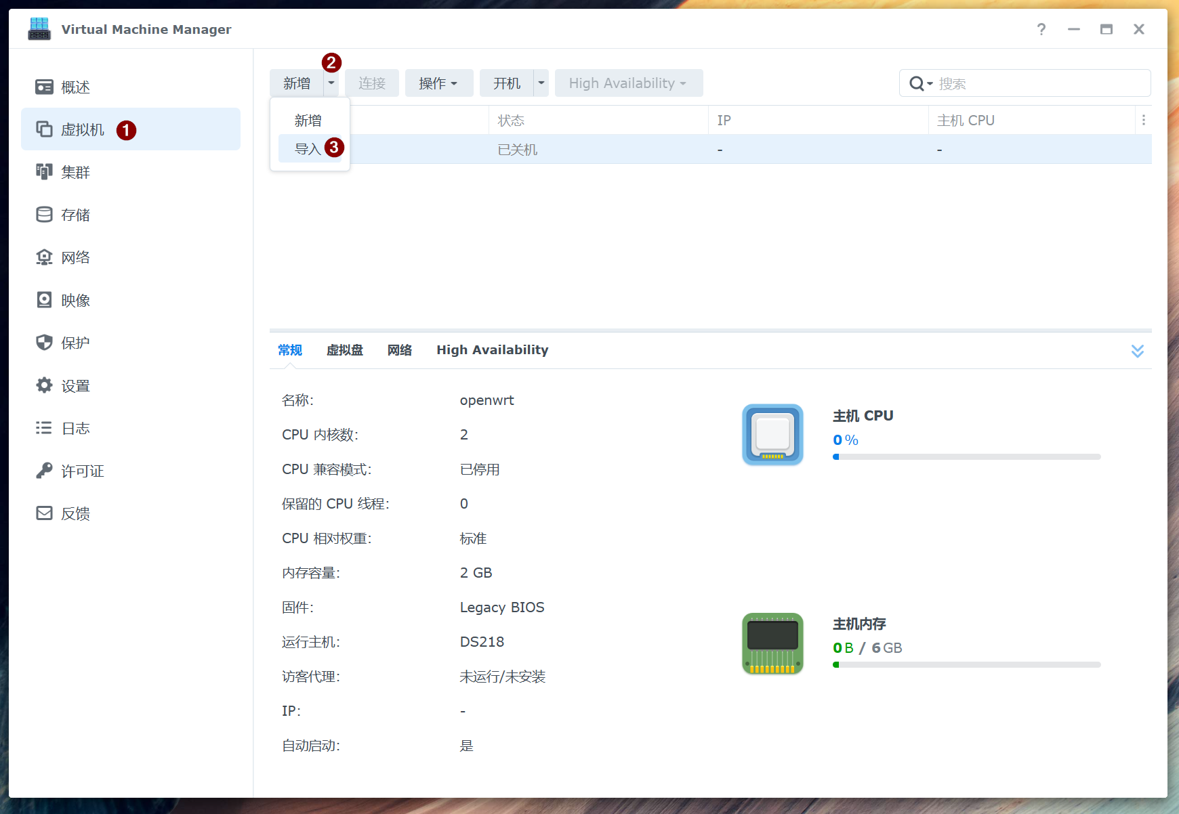1179x814 pixels.
Task: Click the 新增 (Add) button
Action: point(296,83)
